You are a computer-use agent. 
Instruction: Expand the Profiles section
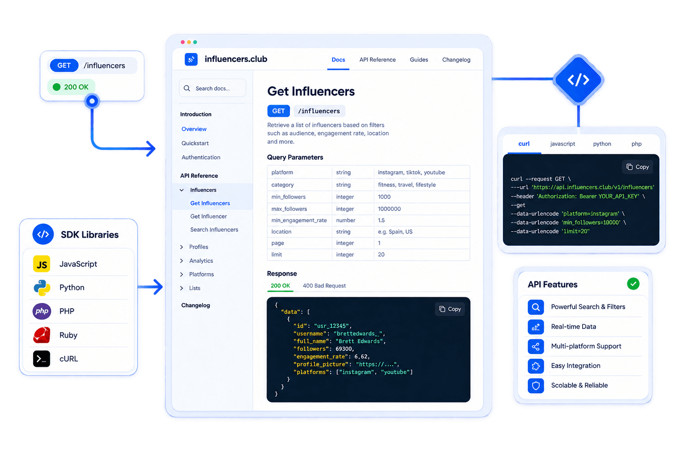point(182,247)
